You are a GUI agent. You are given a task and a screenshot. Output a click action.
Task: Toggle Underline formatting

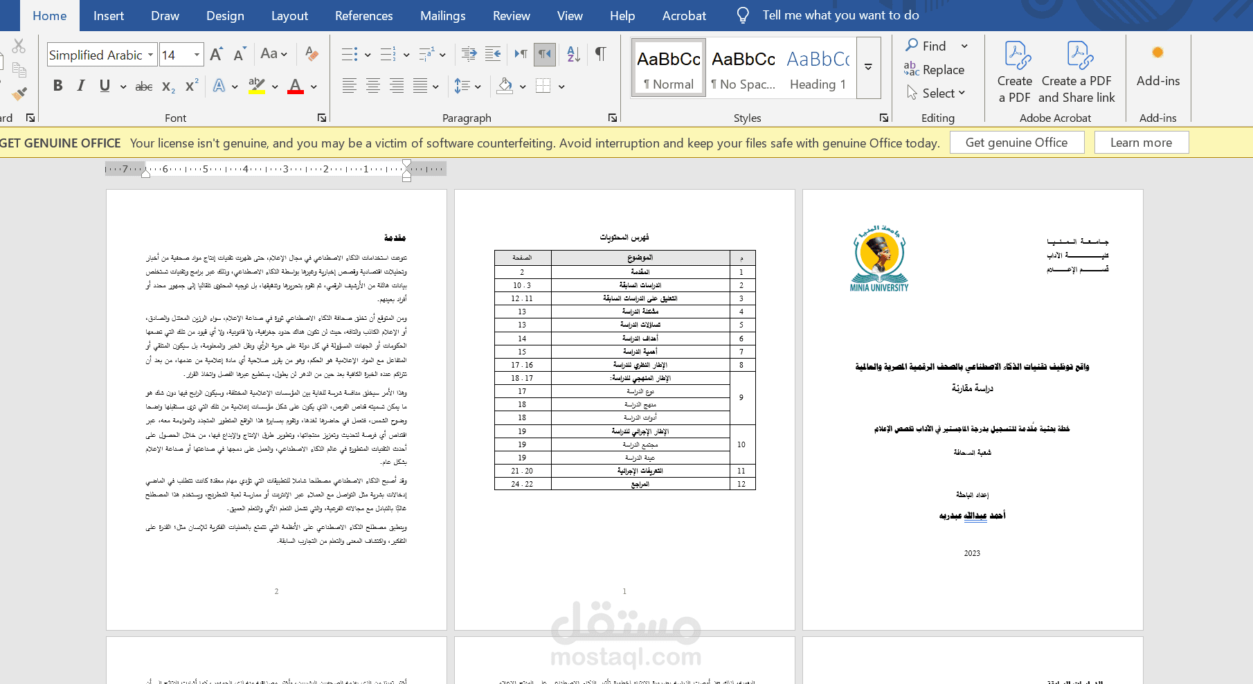[105, 86]
